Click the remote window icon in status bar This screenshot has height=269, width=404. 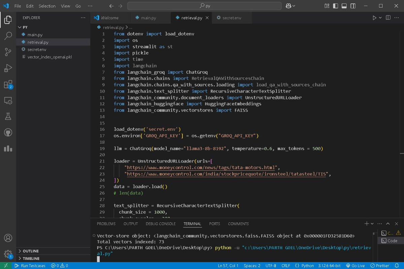click(x=6, y=266)
